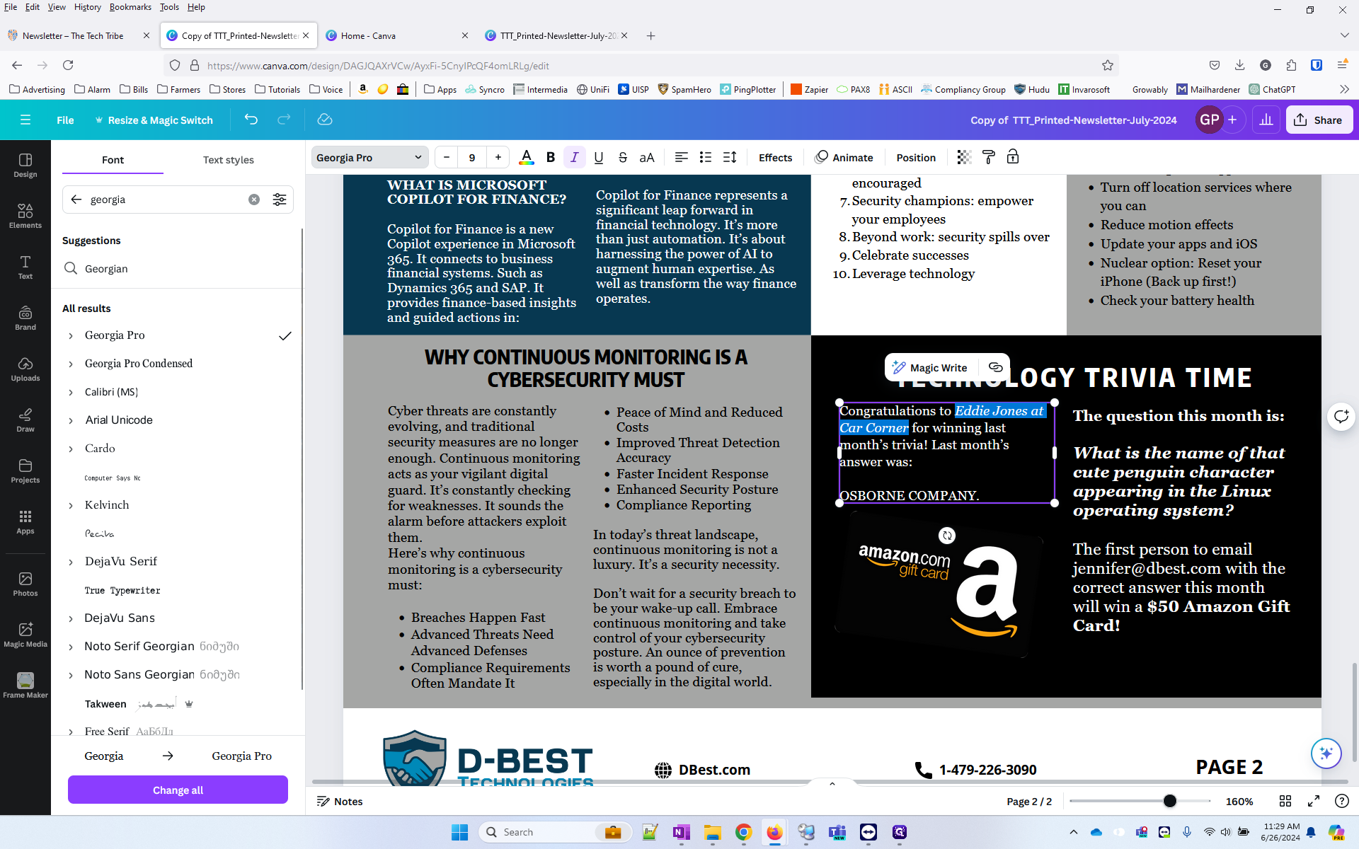Screen dimensions: 1359x849
Task: Go back from font search
Action: pos(76,200)
